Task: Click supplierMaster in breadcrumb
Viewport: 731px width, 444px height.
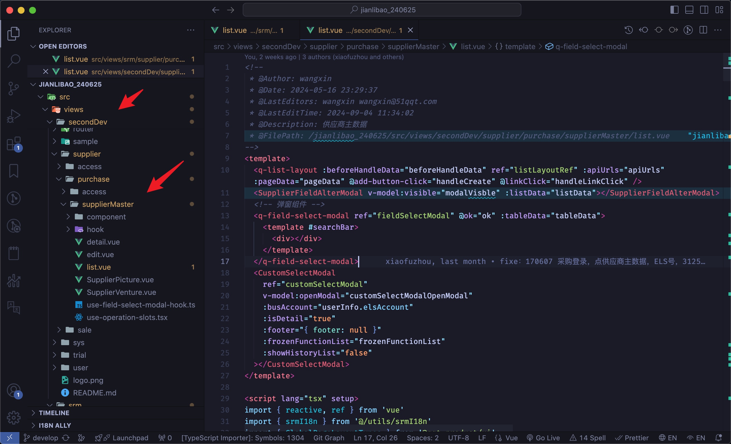Action: (x=413, y=47)
